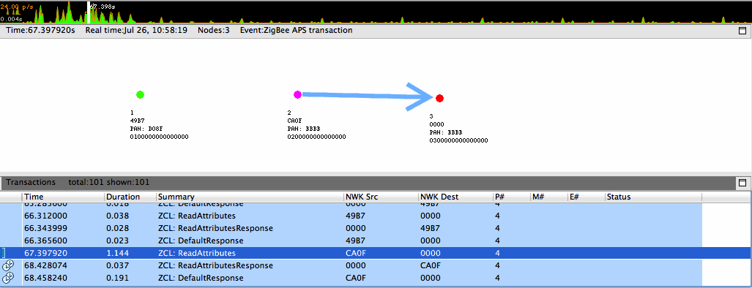
Task: Select ReadAttributes row at 66.312000
Action: pyautogui.click(x=351, y=216)
